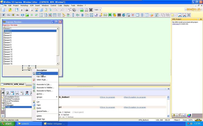Click the gear settings icon in toolbar
Viewport: 203px width, 126px height.
coord(74,10)
